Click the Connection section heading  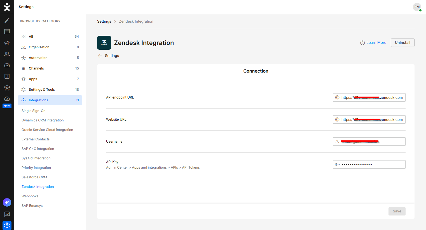256,71
